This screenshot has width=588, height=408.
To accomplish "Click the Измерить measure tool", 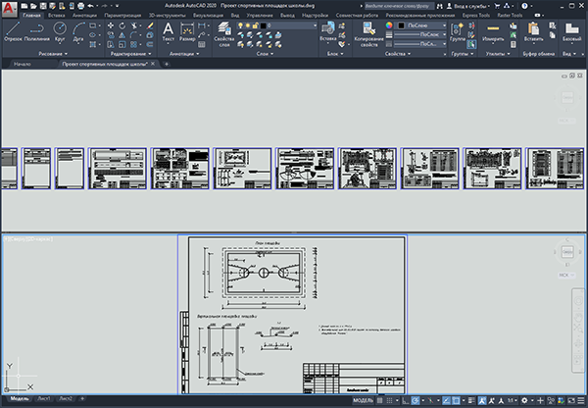I will (493, 32).
